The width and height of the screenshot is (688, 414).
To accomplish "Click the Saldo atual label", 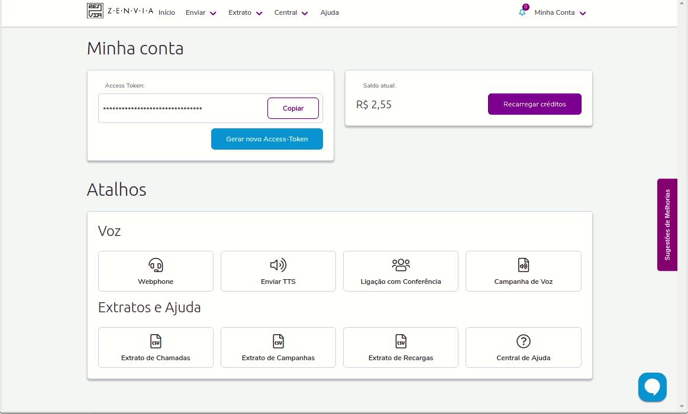I will pos(380,86).
